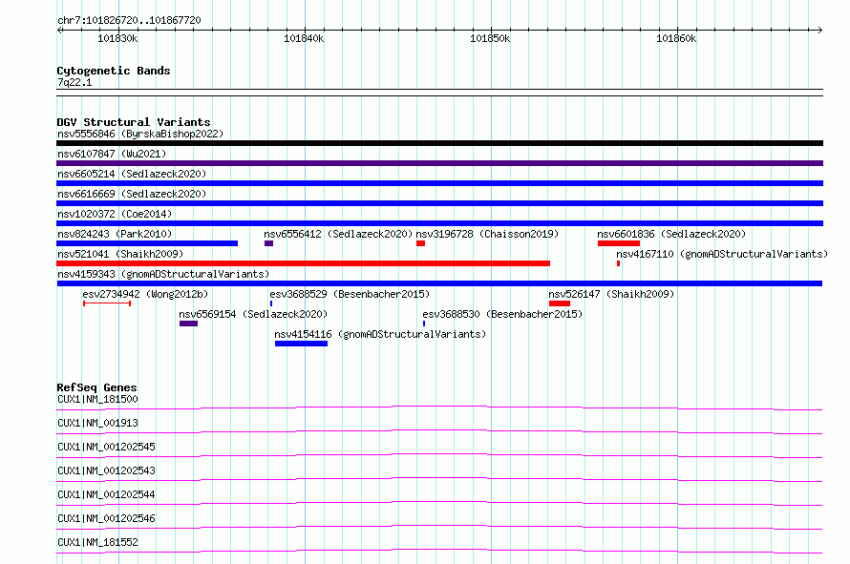Select the red nsv526147 Shaikh2009 block

560,303
